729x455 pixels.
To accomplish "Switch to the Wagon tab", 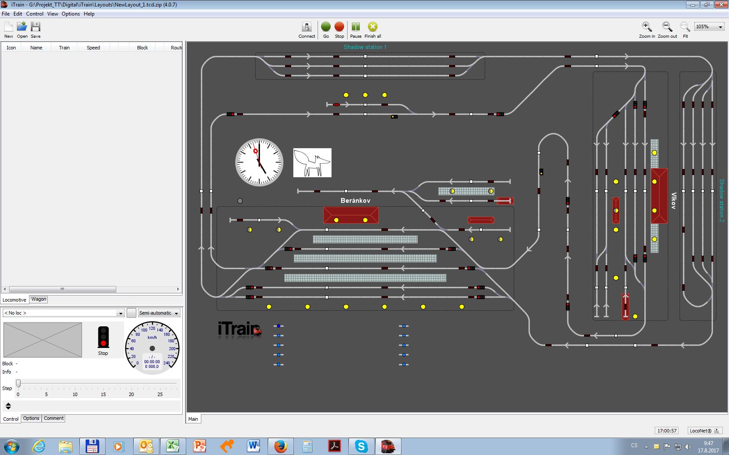I will 39,299.
